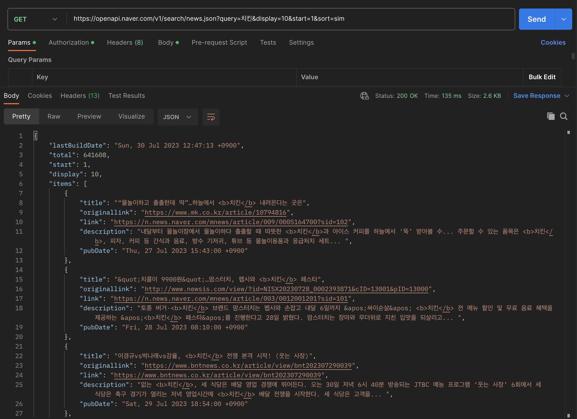Open the Test Results tab

pos(127,96)
